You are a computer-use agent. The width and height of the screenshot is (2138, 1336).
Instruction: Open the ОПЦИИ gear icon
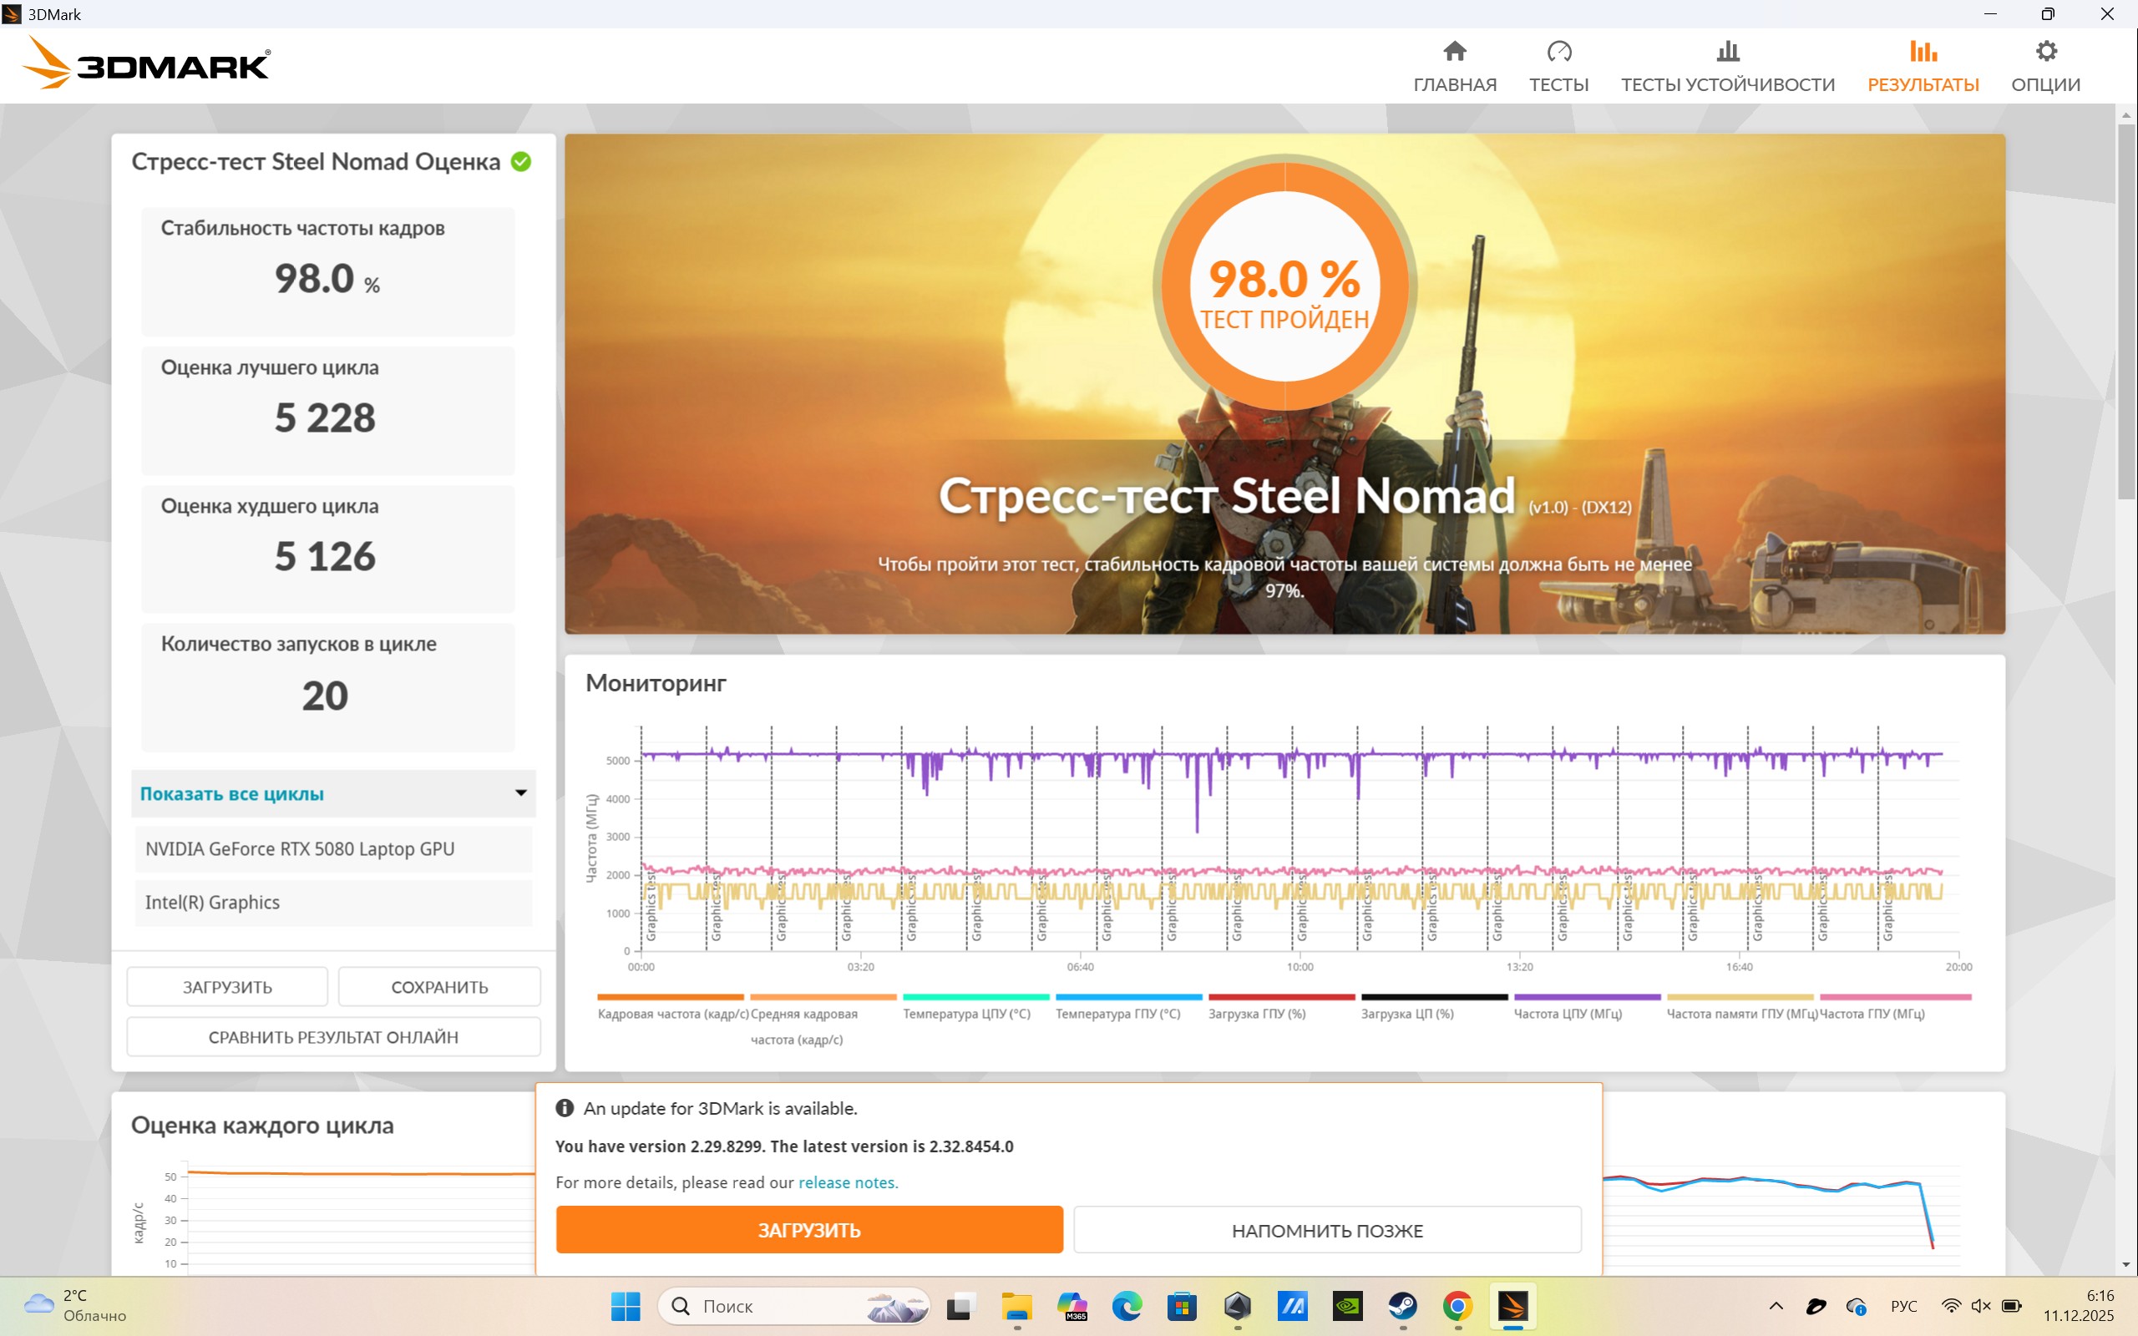coord(2045,51)
